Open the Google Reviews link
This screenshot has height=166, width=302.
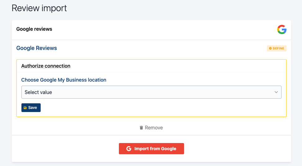coord(37,48)
